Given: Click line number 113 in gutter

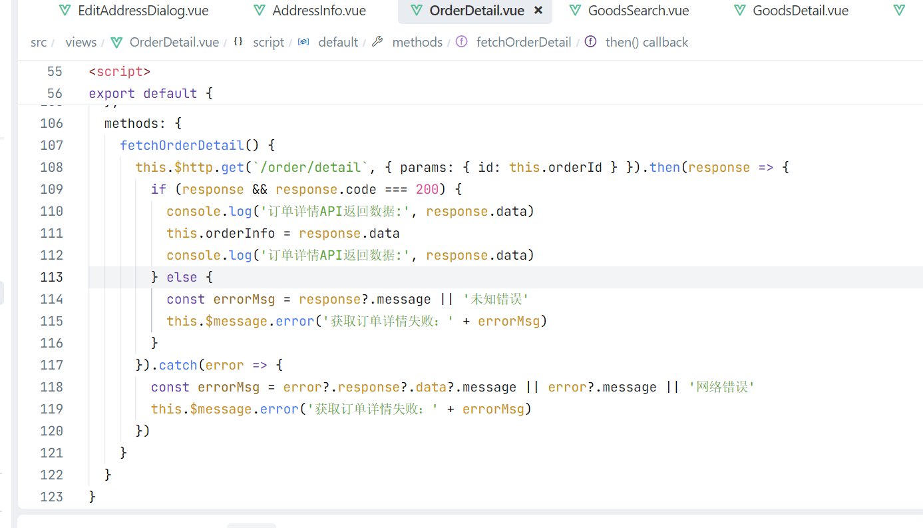Looking at the screenshot, I should click(51, 277).
